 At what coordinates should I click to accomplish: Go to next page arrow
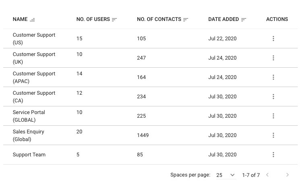click(x=287, y=175)
